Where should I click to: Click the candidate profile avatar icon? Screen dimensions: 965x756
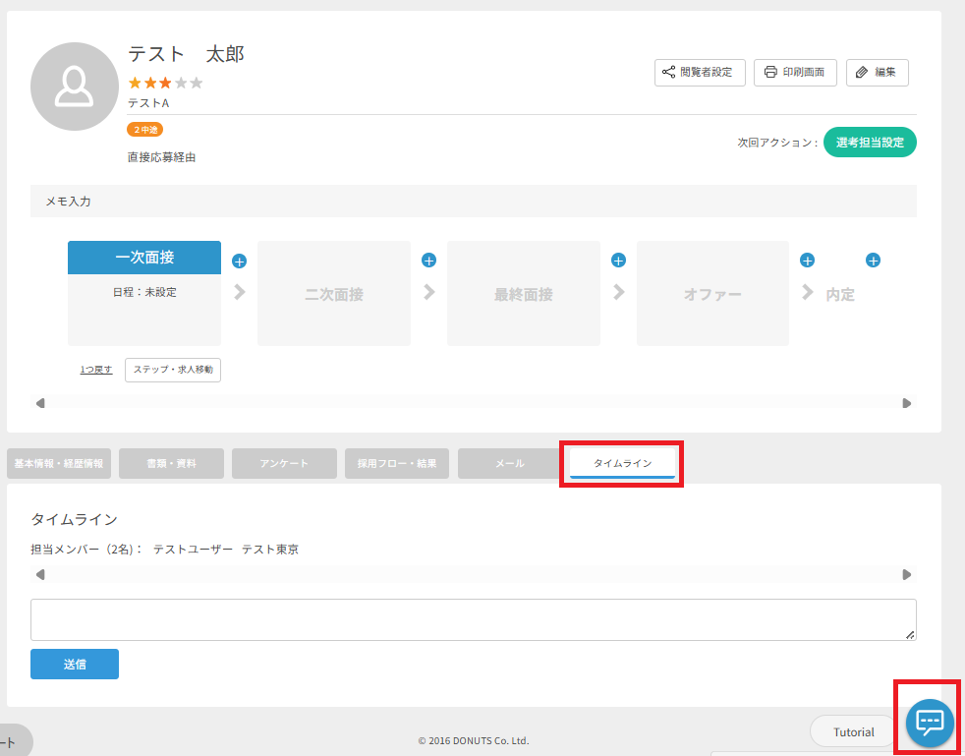coord(75,87)
